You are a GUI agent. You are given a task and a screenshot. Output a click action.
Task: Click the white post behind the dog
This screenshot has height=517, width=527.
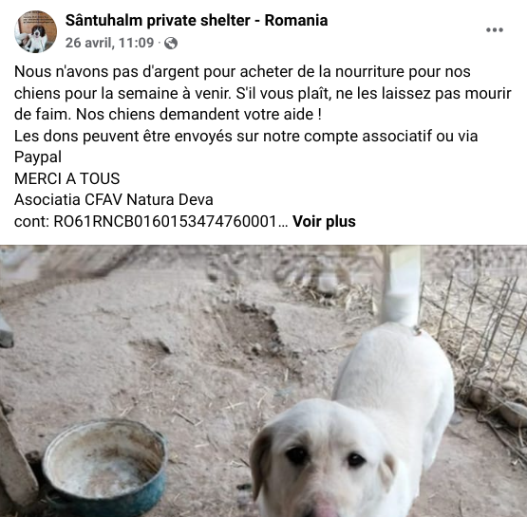tap(402, 286)
